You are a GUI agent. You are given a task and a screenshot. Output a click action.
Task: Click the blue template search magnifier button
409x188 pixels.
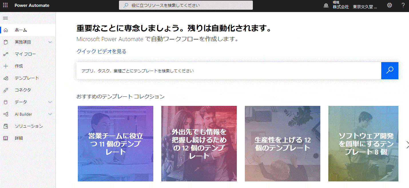pos(390,71)
